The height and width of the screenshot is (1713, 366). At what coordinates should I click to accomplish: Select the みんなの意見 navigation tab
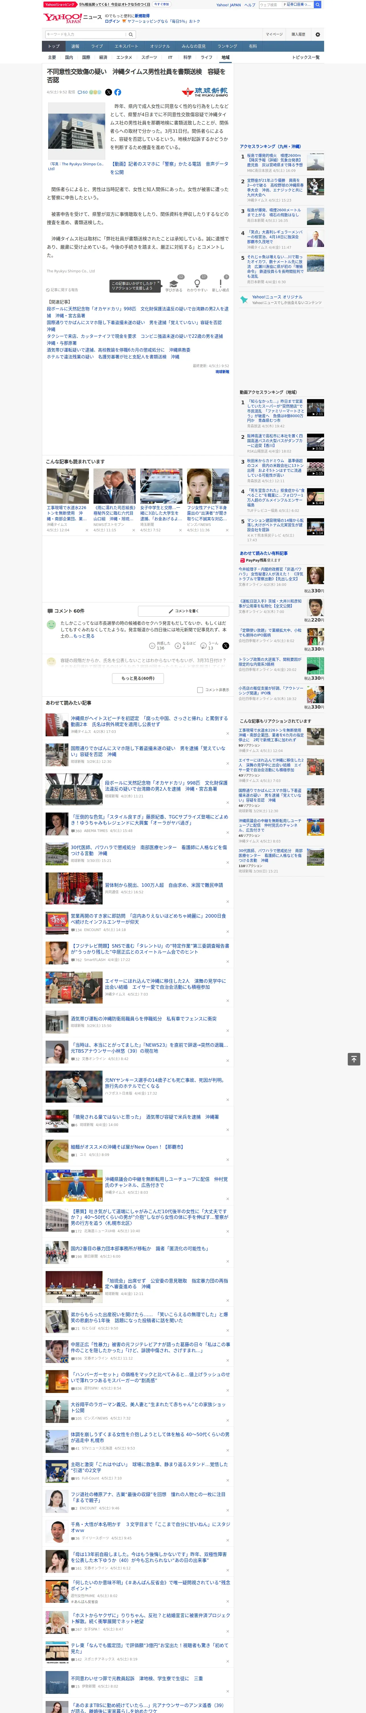click(194, 47)
